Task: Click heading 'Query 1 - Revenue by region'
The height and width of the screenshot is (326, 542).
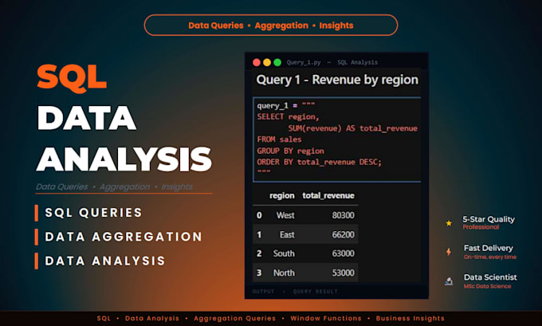Action: tap(337, 80)
